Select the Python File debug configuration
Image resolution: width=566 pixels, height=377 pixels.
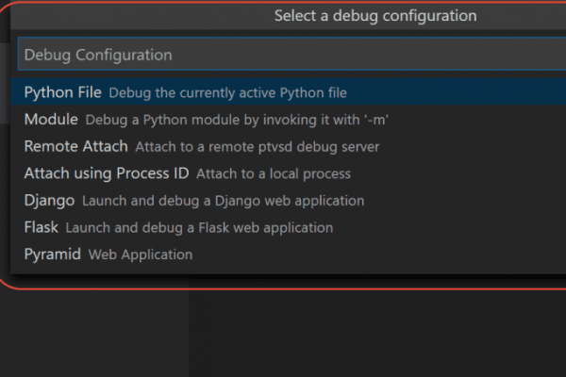[x=288, y=92]
